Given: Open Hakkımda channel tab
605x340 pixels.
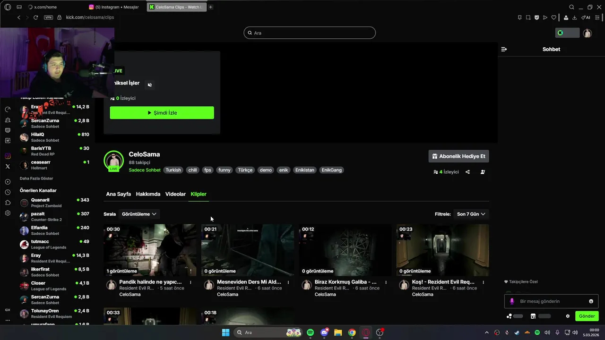Looking at the screenshot, I should click(148, 194).
